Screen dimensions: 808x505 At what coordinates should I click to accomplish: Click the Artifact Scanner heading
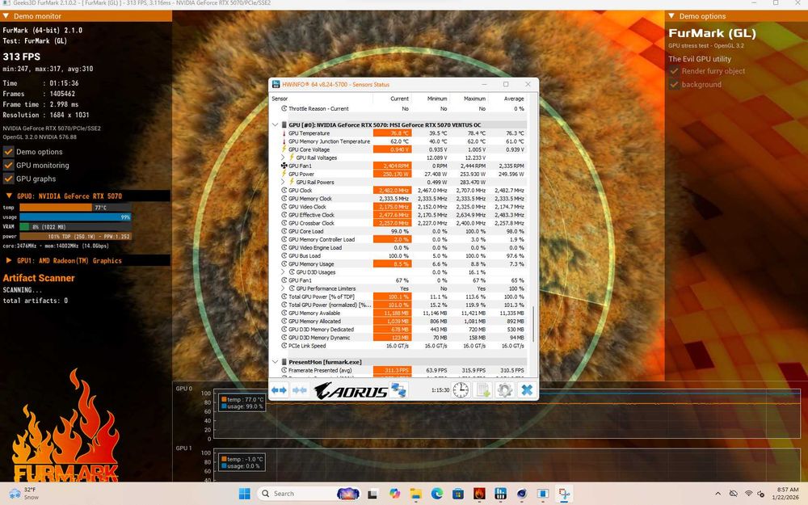click(39, 278)
